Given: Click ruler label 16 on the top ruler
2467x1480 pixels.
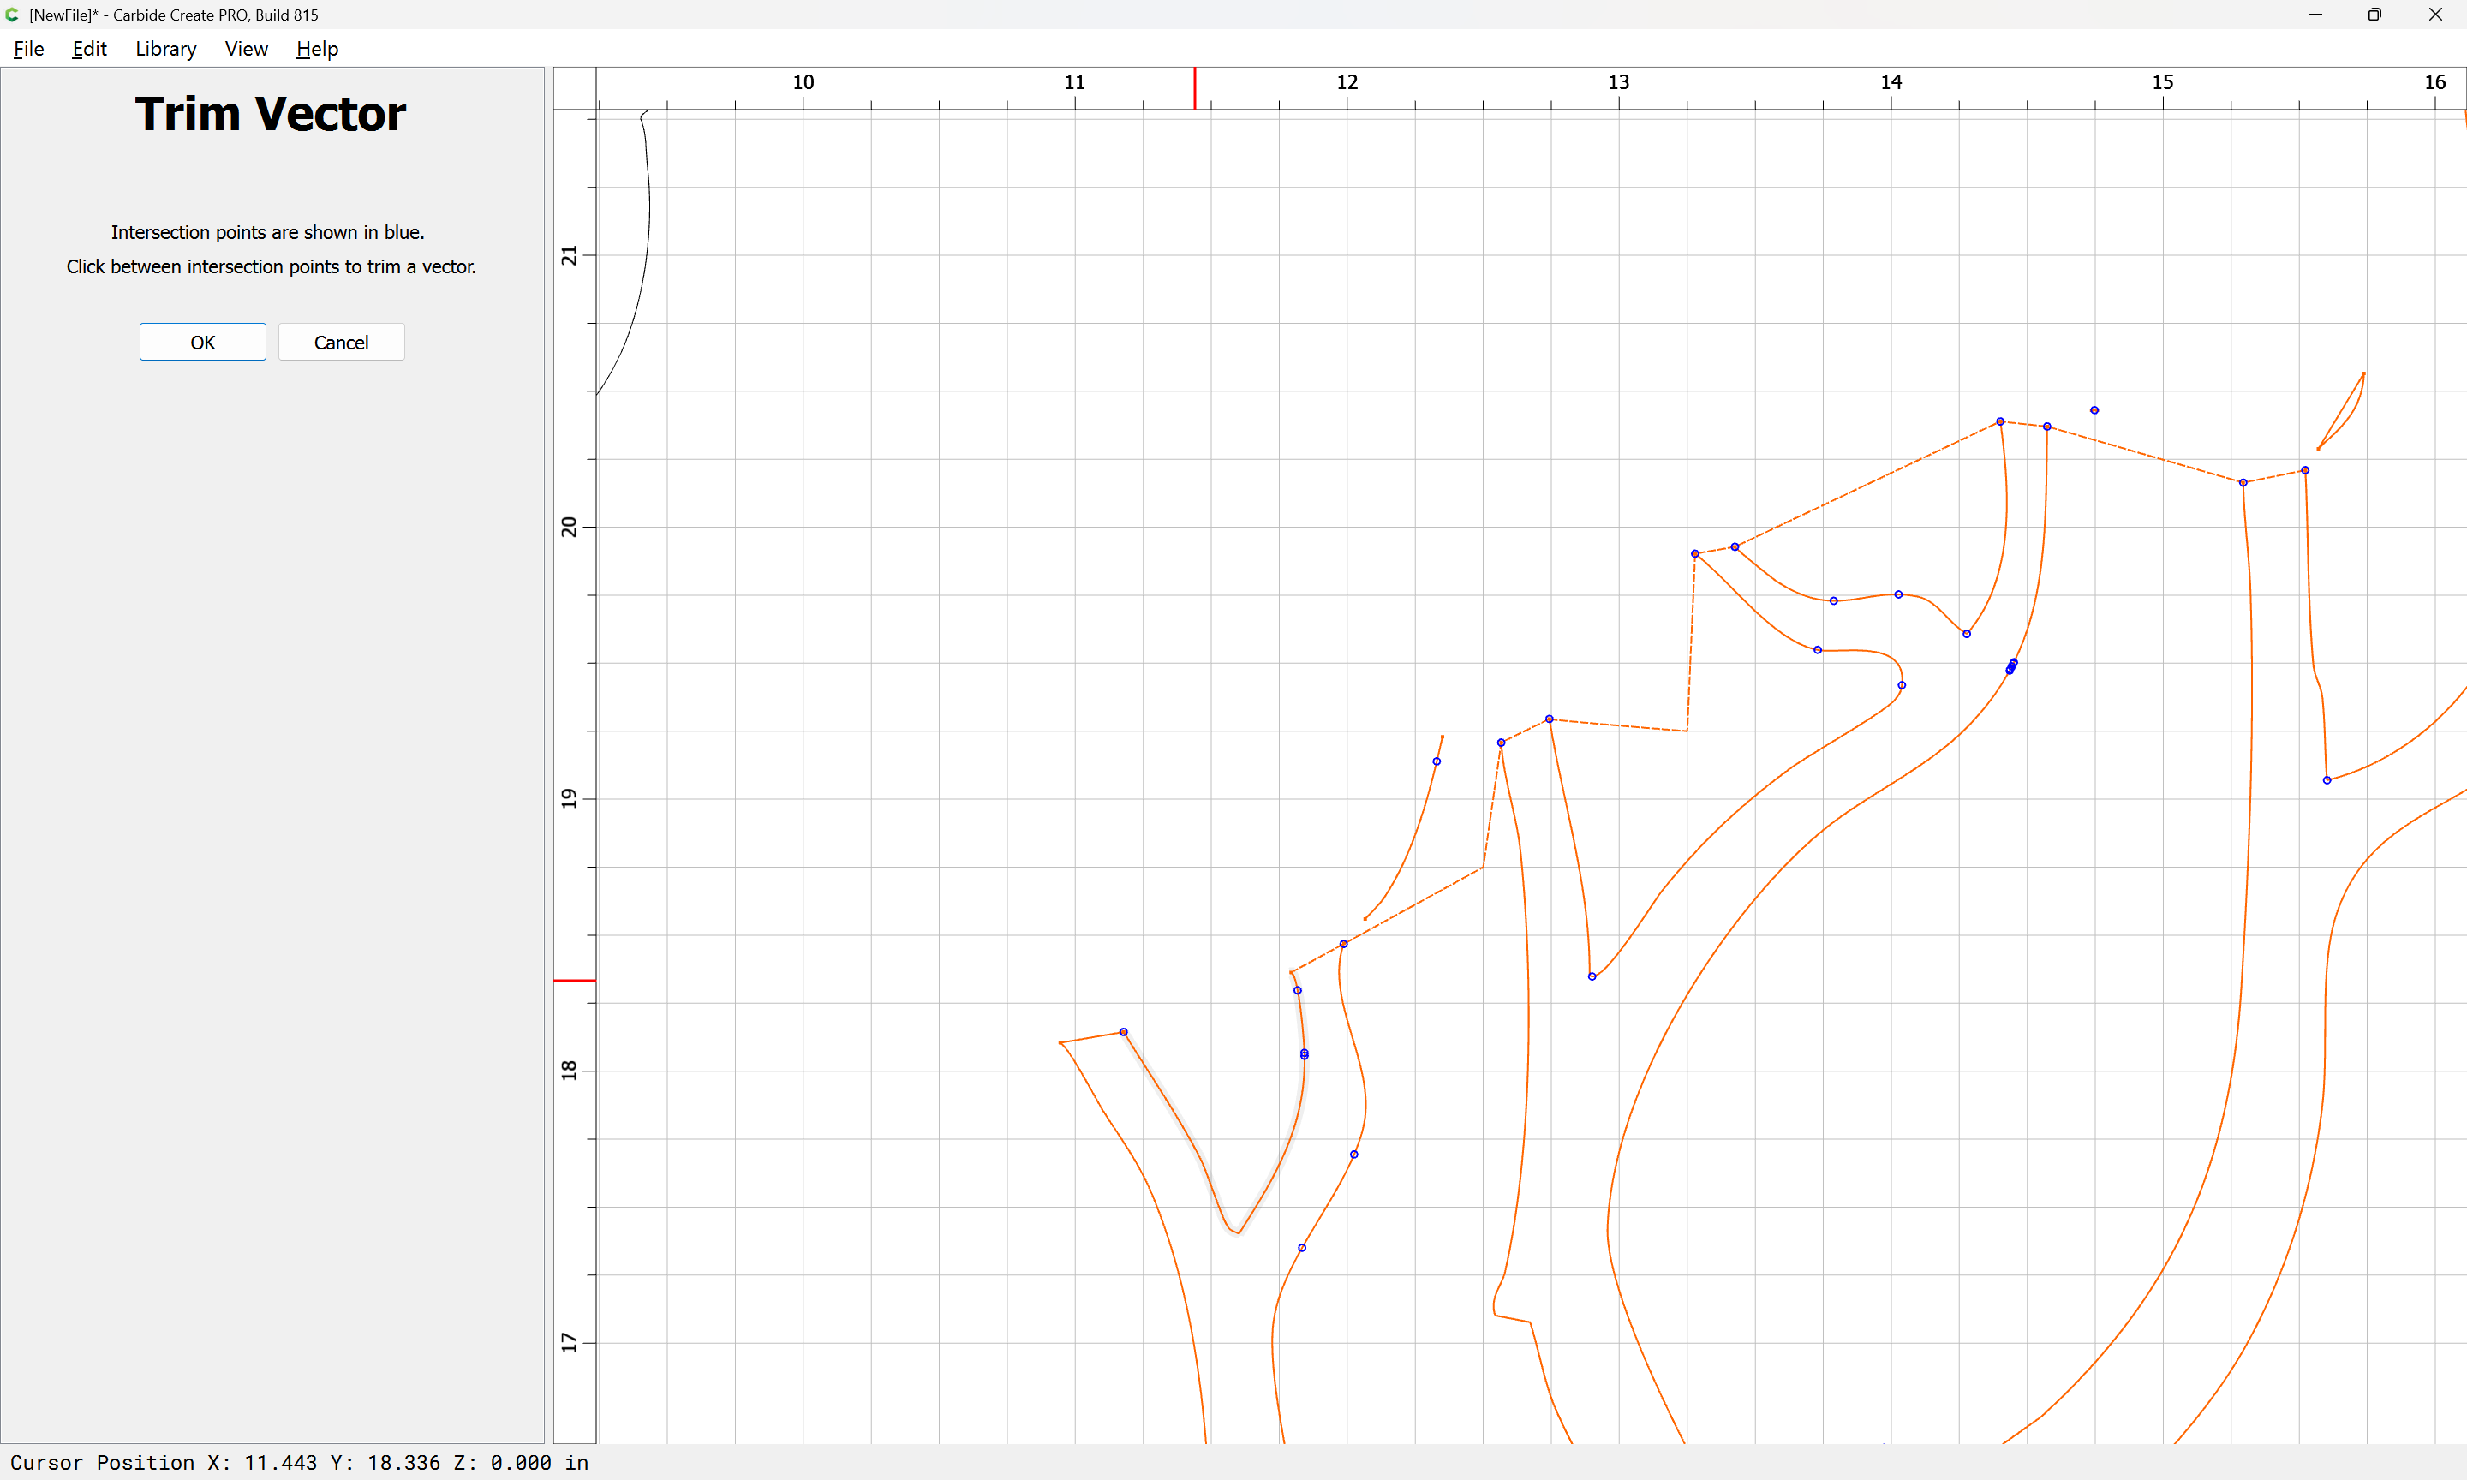Looking at the screenshot, I should click(2435, 81).
